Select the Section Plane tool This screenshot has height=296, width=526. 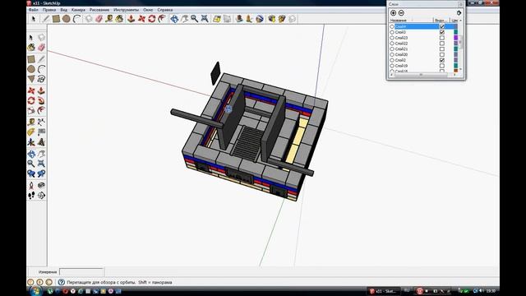[41, 196]
